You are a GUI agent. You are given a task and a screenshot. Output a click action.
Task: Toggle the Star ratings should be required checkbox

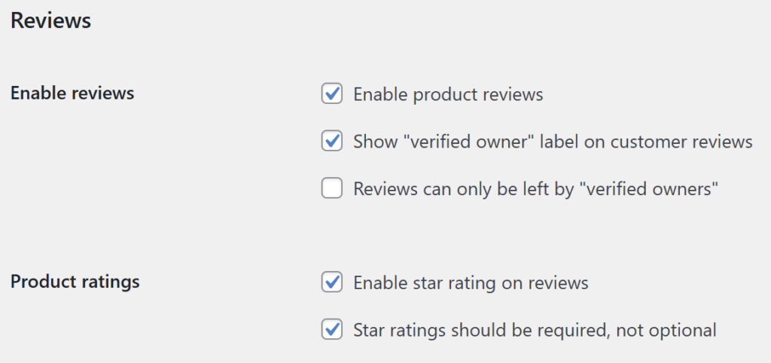(x=332, y=329)
